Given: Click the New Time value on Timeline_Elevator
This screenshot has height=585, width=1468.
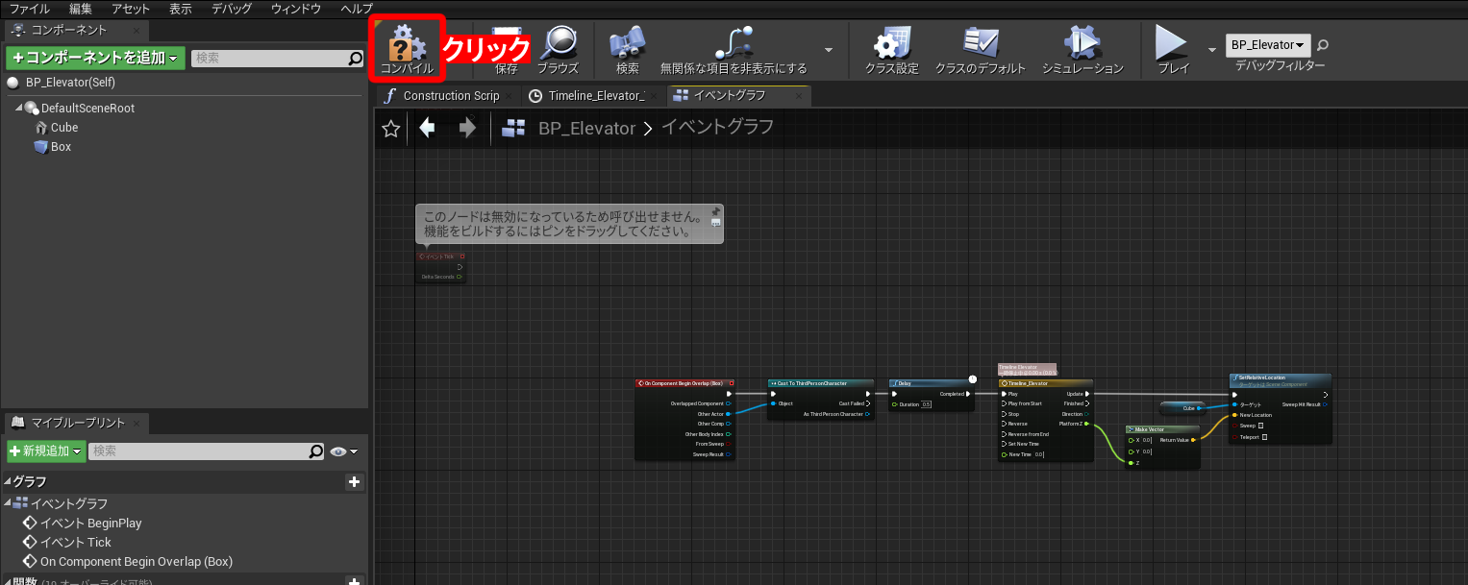Looking at the screenshot, I should tap(1039, 454).
